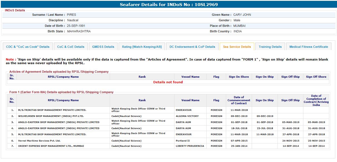
Task: Switch to the CoC & CoE Details tab
Action: [71, 47]
